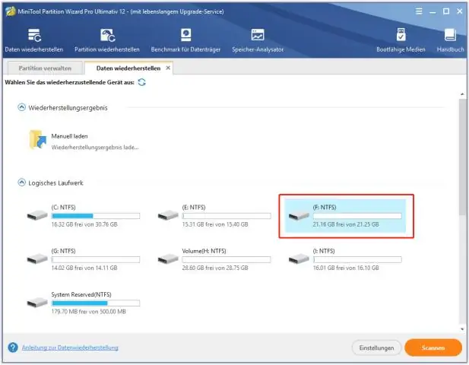Click the vertical scrollbar thumb
The height and width of the screenshot is (365, 469).
pos(463,157)
